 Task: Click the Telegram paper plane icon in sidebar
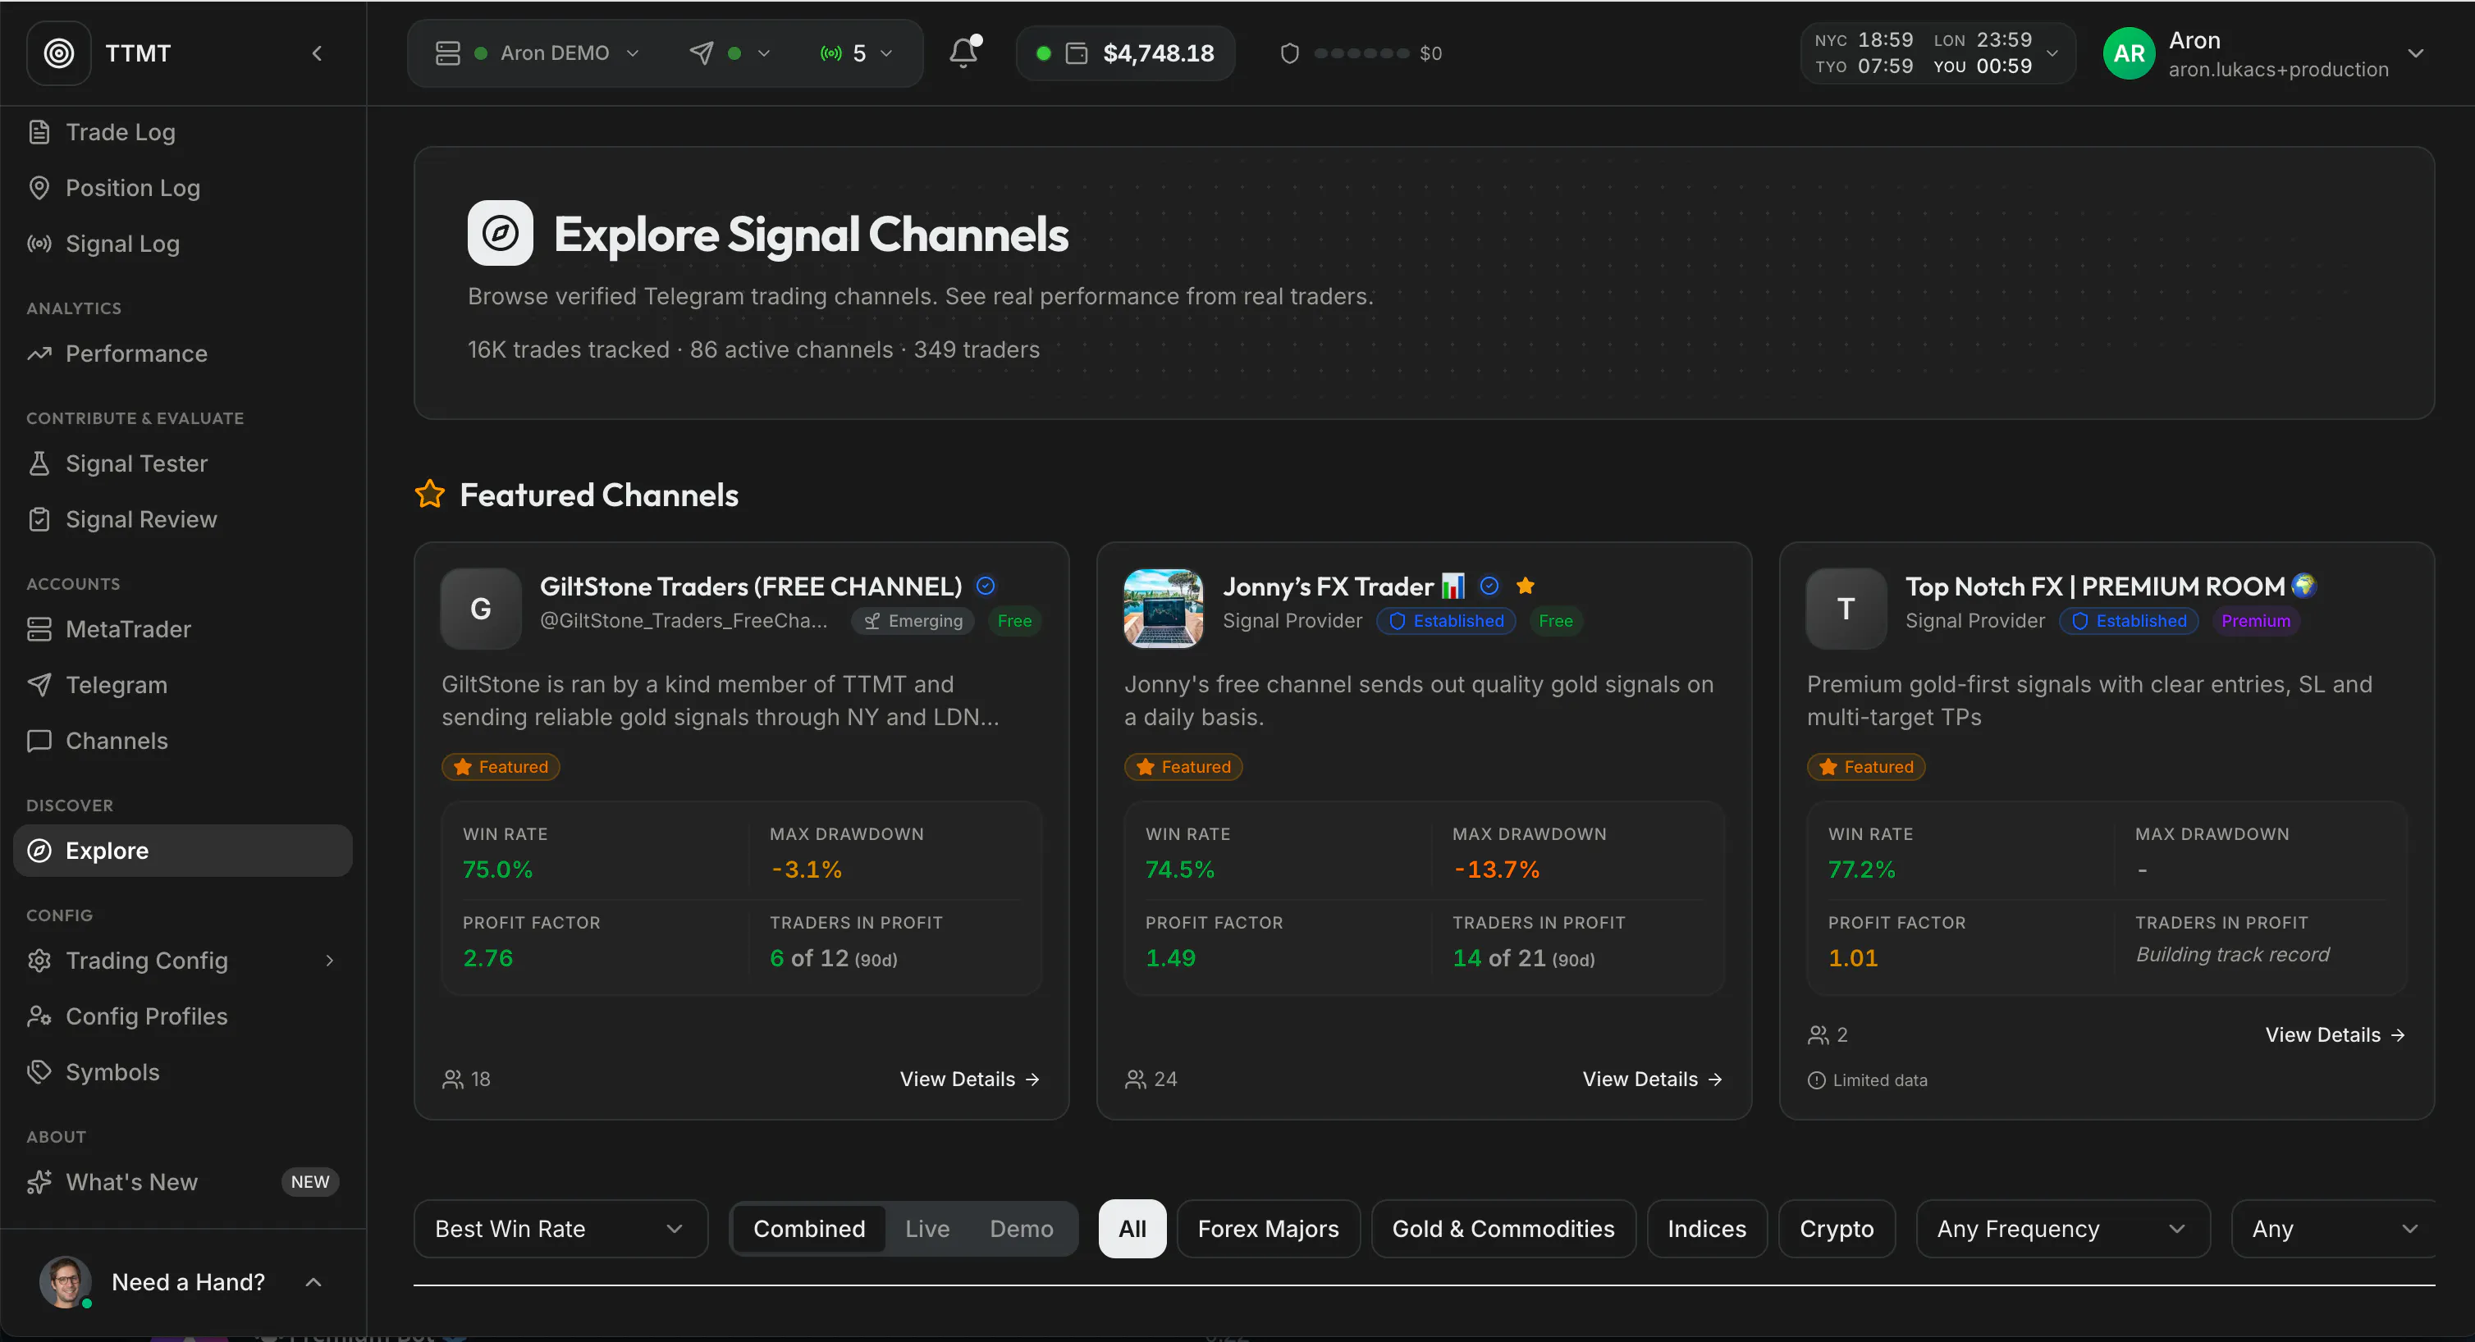(39, 685)
